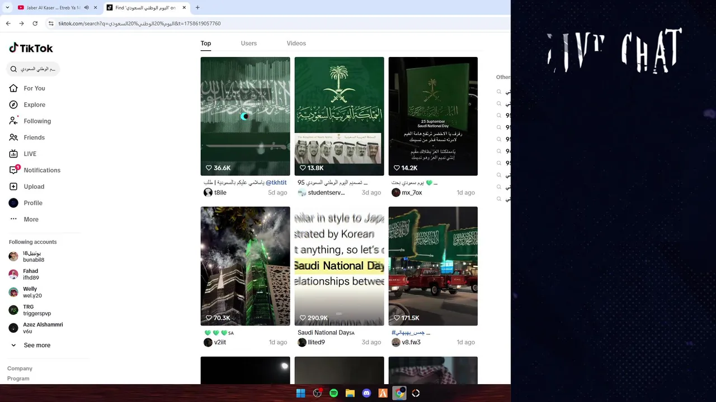Click the v2iit user avatar
This screenshot has width=716, height=402.
coord(208,342)
